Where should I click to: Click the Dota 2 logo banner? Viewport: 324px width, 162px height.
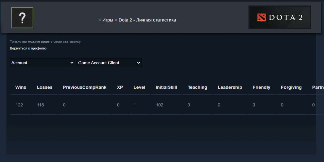pyautogui.click(x=280, y=17)
